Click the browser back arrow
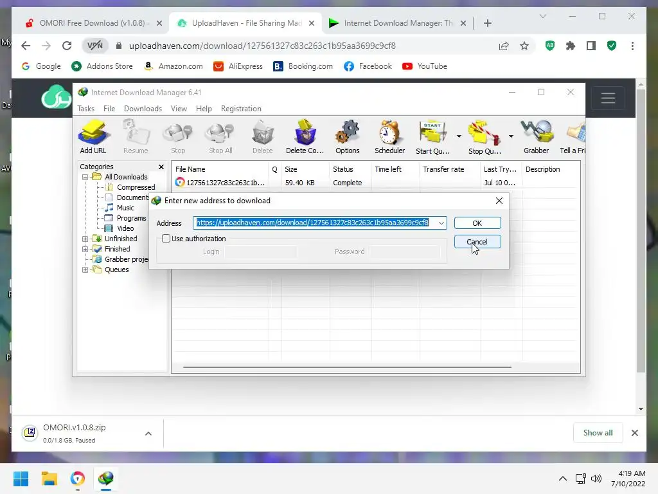 coord(26,46)
